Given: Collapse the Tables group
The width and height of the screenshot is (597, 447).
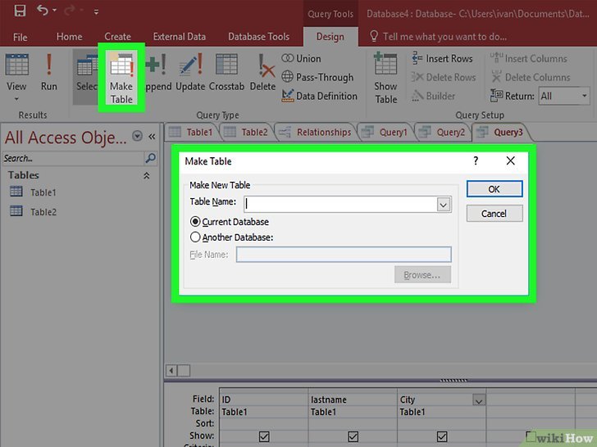Looking at the screenshot, I should (147, 175).
